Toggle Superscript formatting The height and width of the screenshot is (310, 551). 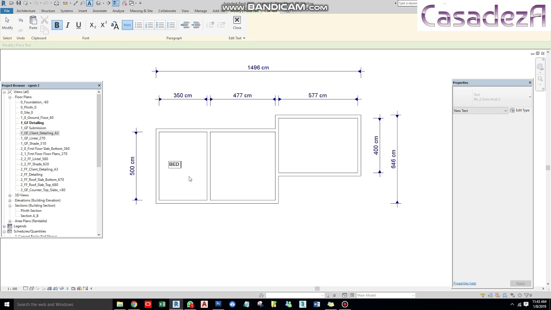click(103, 25)
